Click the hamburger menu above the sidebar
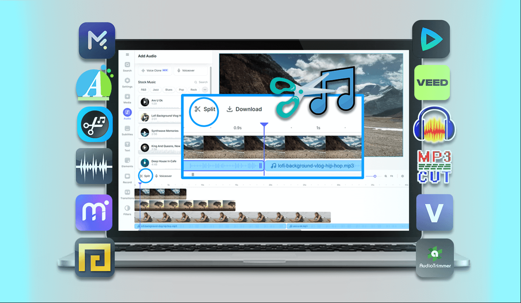 coord(127,54)
